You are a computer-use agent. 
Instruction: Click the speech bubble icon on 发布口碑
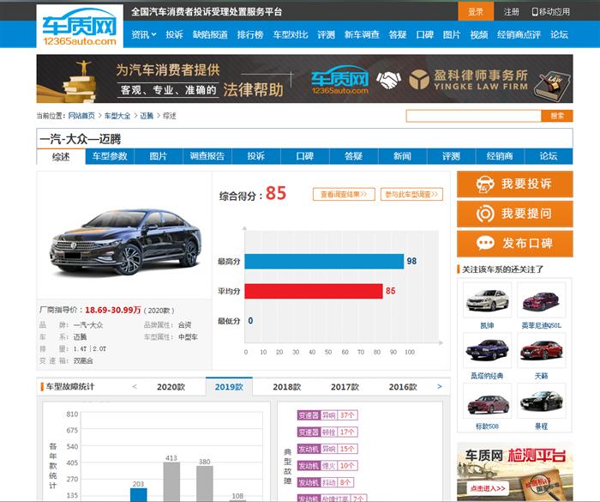(485, 244)
